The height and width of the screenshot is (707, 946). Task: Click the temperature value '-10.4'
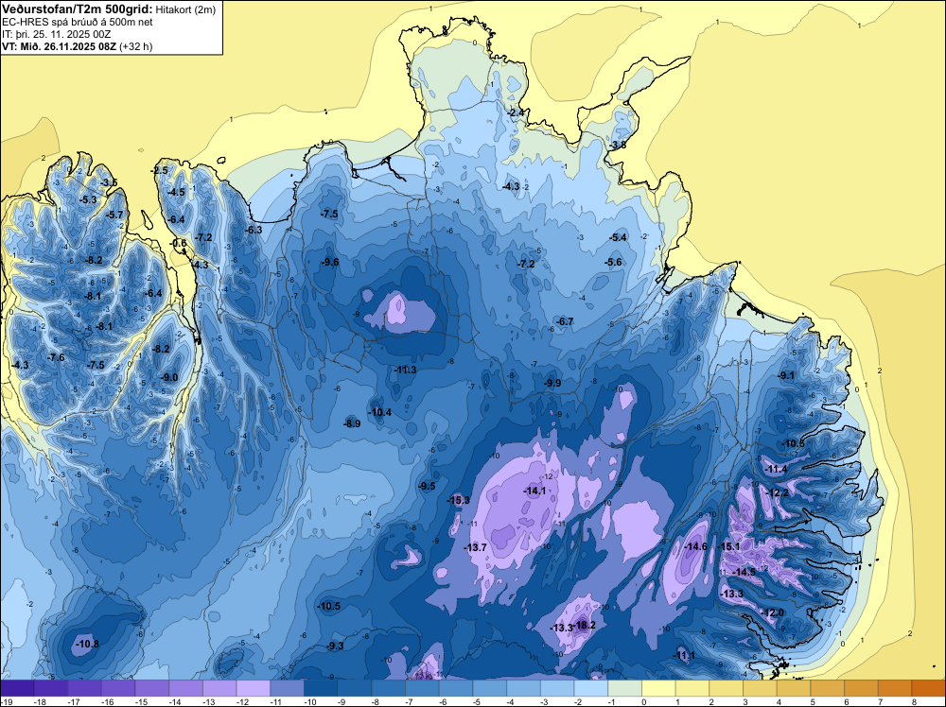380,412
